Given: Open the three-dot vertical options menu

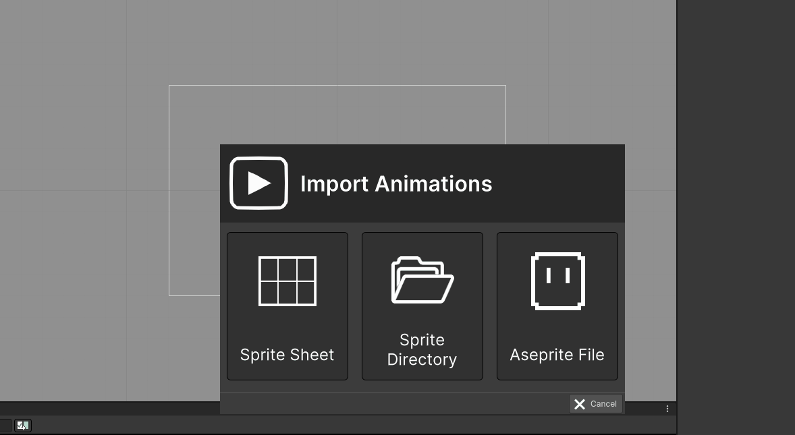Looking at the screenshot, I should tap(667, 409).
